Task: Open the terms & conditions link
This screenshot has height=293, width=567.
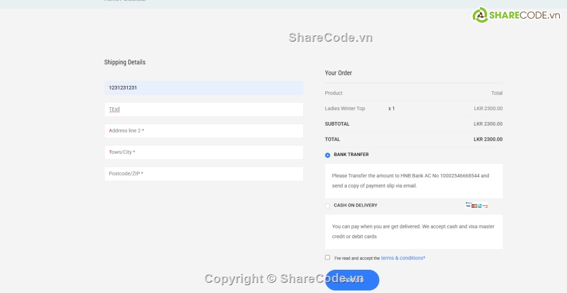Action: coord(403,258)
